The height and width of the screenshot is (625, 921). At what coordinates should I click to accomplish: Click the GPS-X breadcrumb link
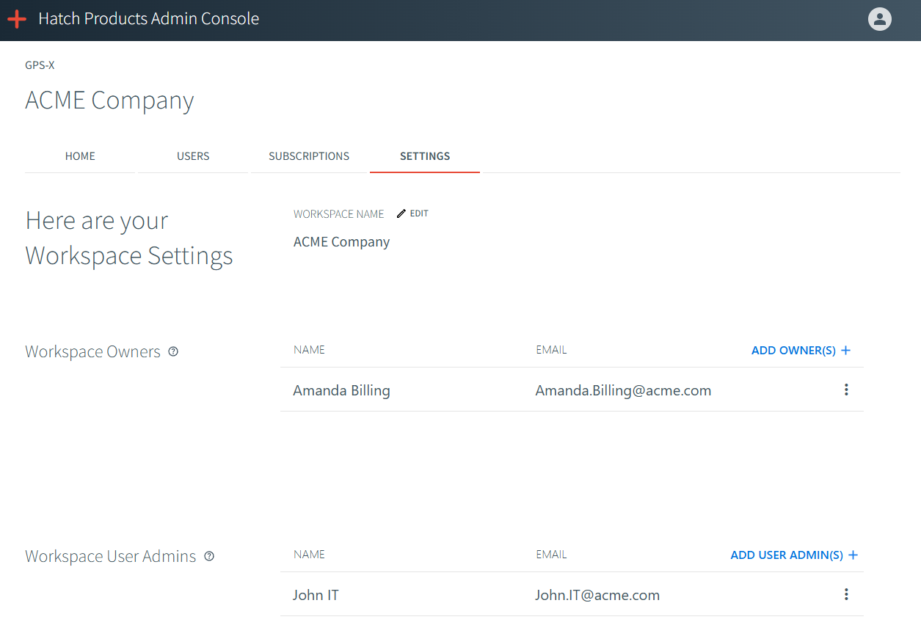[x=38, y=65]
